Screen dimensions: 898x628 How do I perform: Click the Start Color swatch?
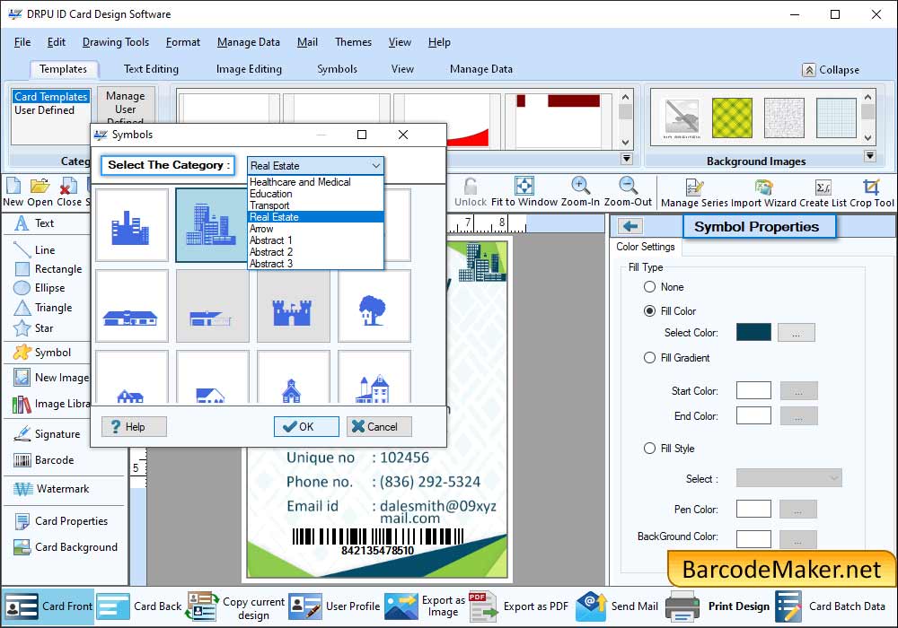753,390
